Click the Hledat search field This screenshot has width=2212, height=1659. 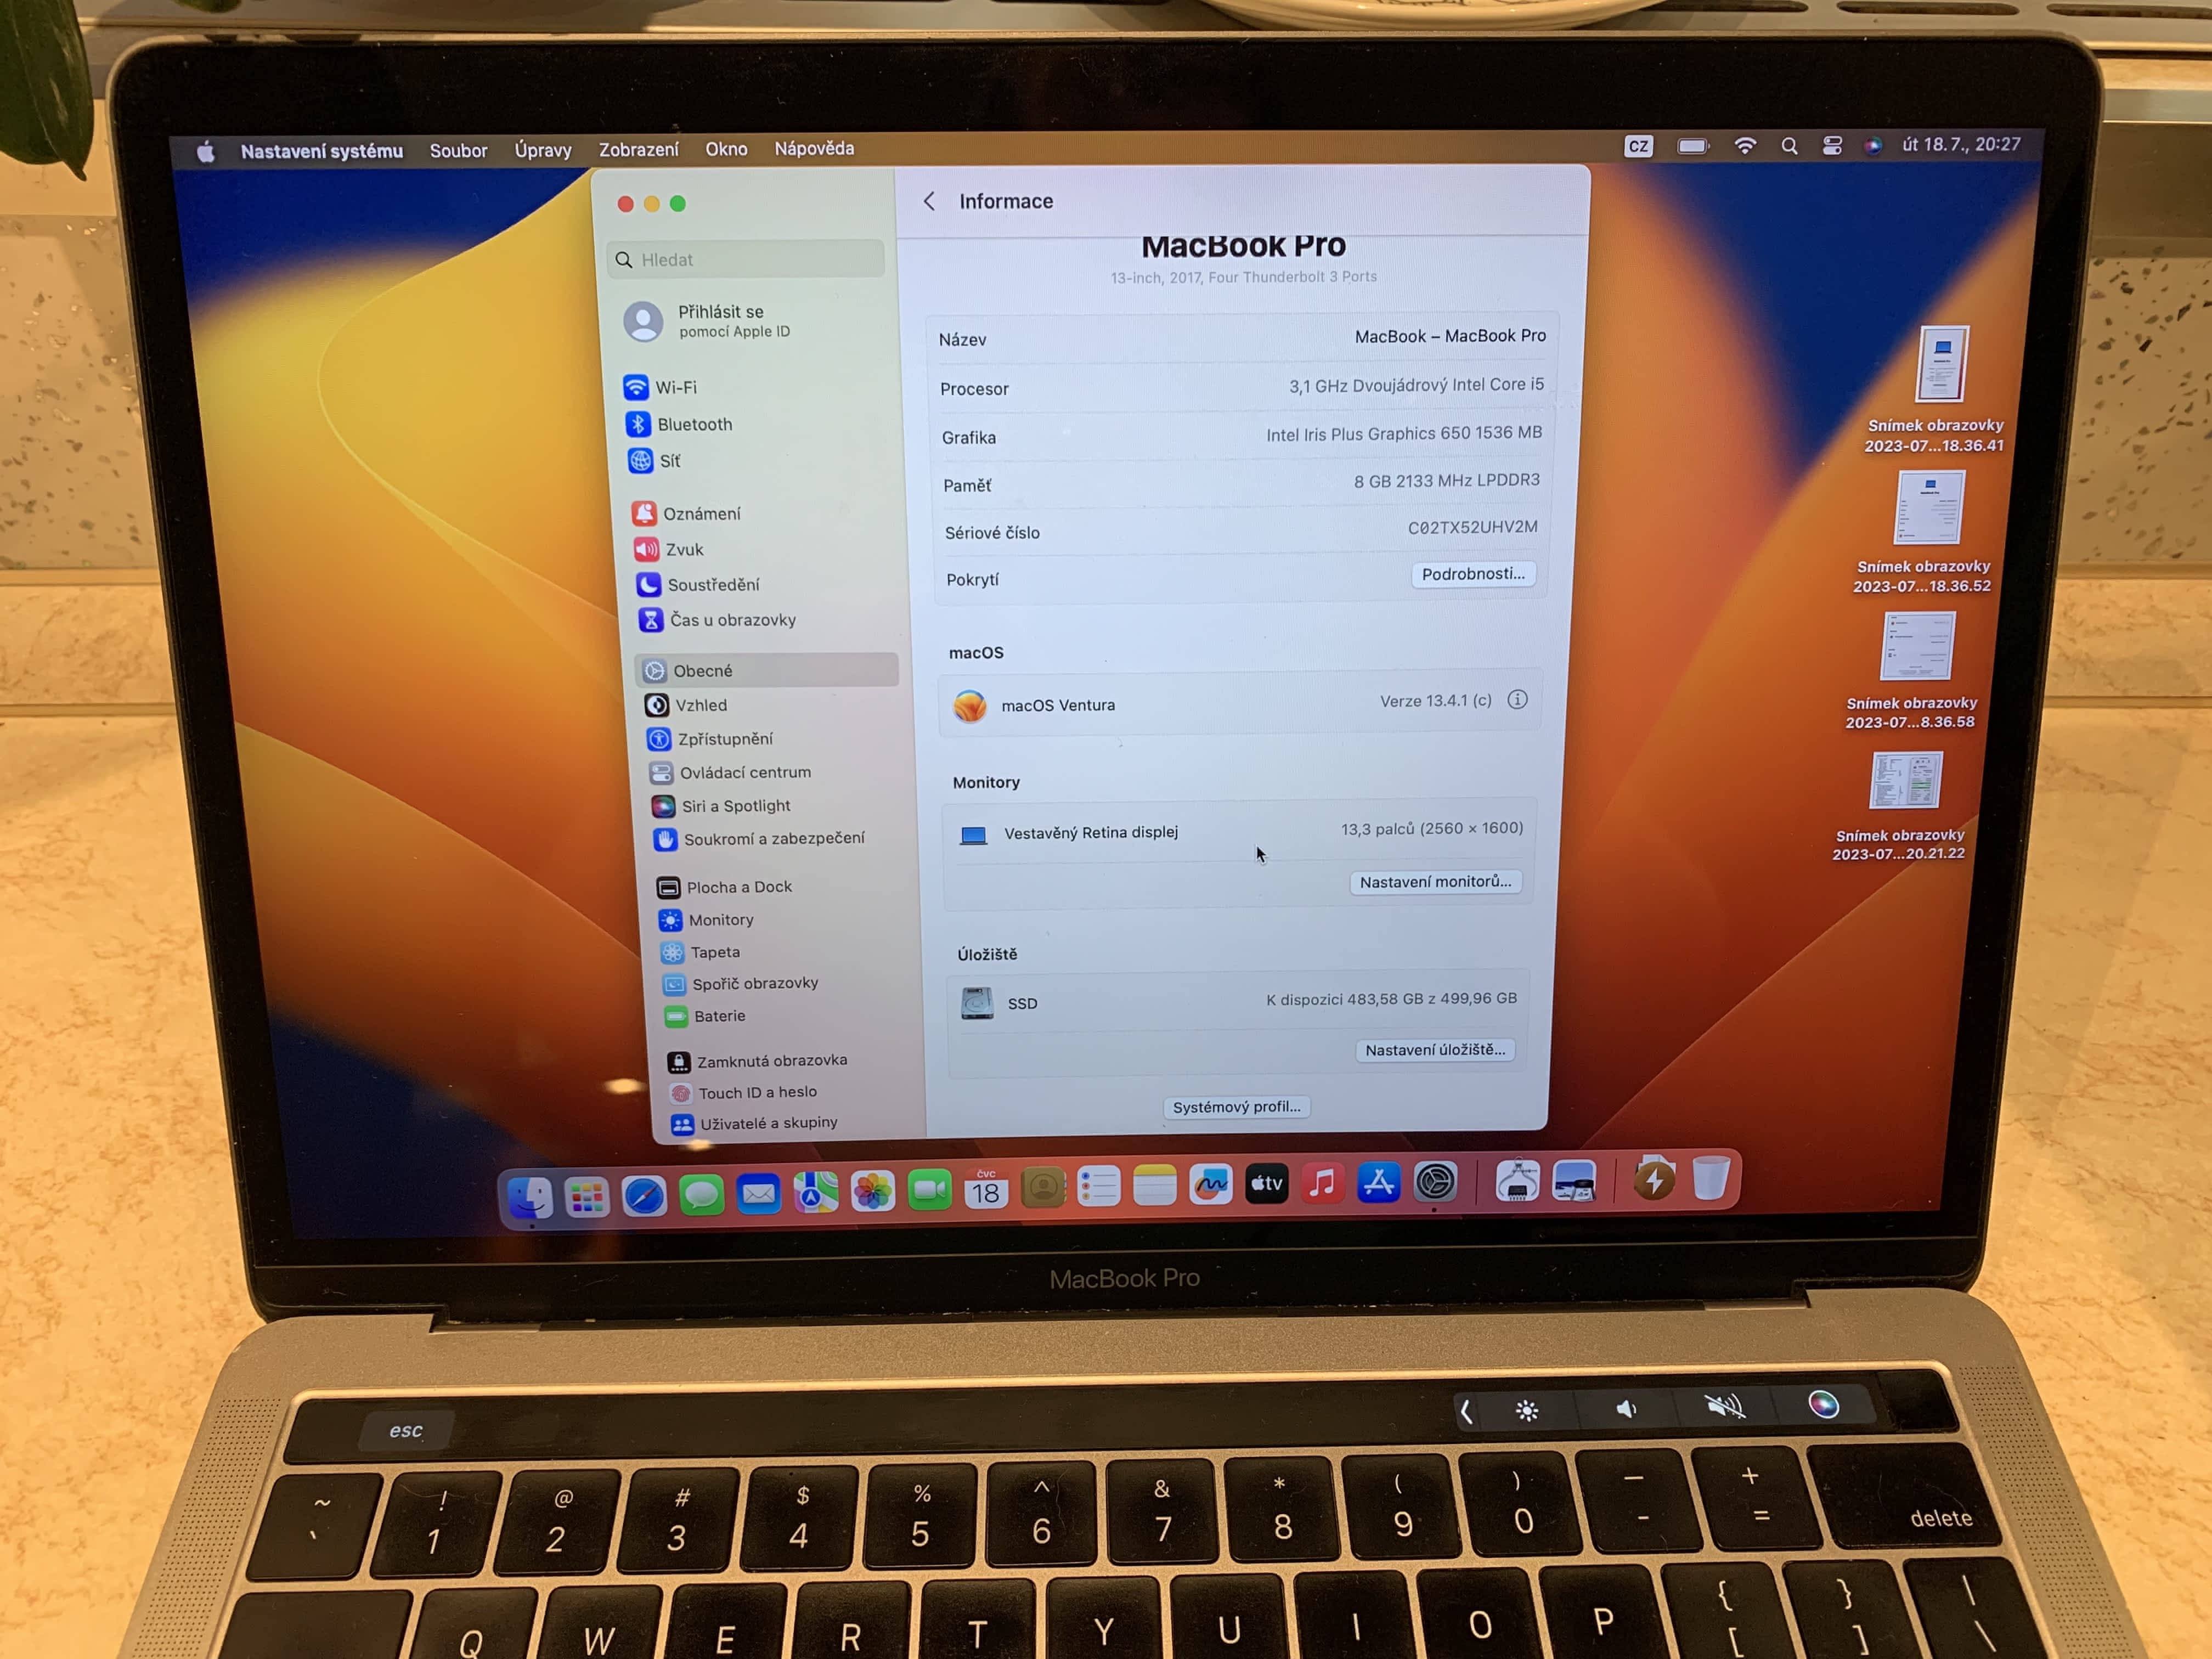(746, 259)
